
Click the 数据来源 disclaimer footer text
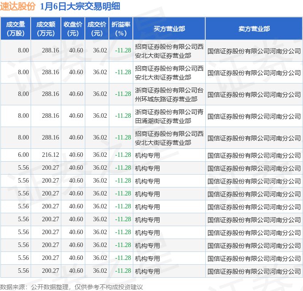tap(72, 287)
